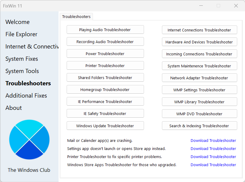245x182 pixels.
Task: Run WMP Settings Troubleshooter
Action: 199,90
